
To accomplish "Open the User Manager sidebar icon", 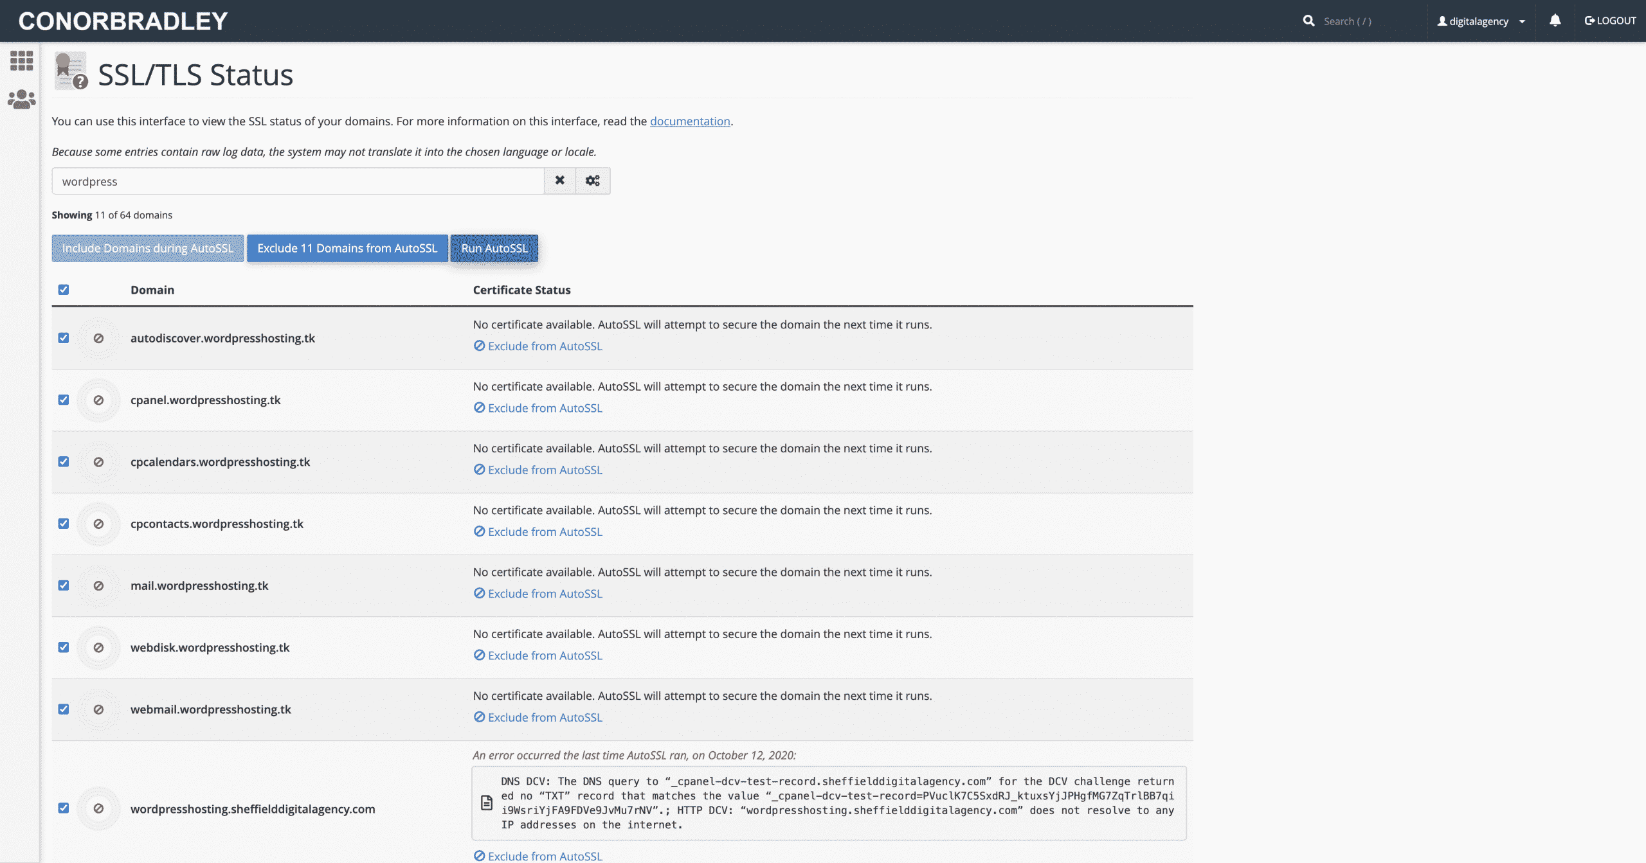I will pyautogui.click(x=21, y=99).
